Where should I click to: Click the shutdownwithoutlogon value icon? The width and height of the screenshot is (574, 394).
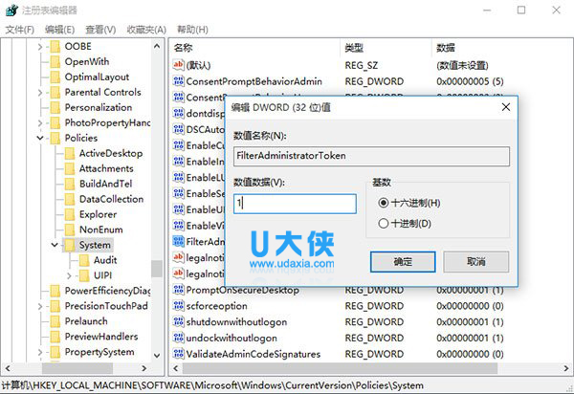point(178,321)
